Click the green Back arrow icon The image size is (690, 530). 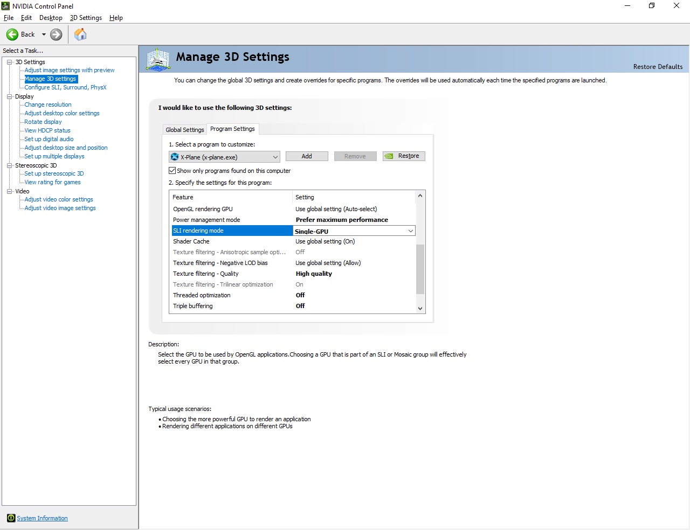click(12, 34)
